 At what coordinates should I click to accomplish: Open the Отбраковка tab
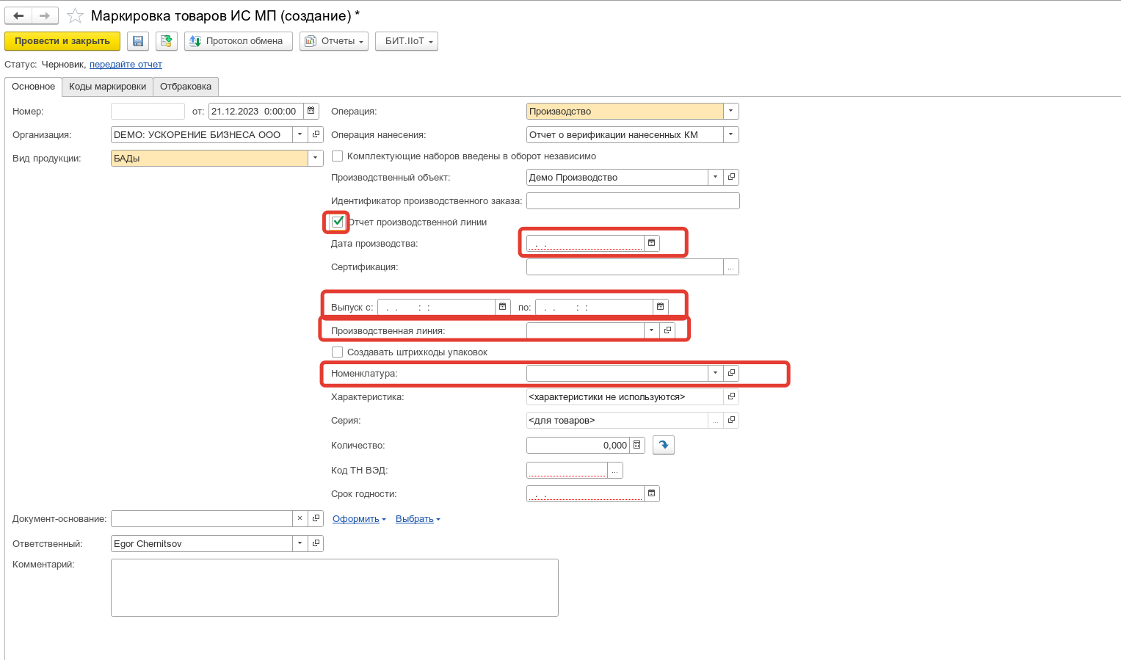pos(186,87)
